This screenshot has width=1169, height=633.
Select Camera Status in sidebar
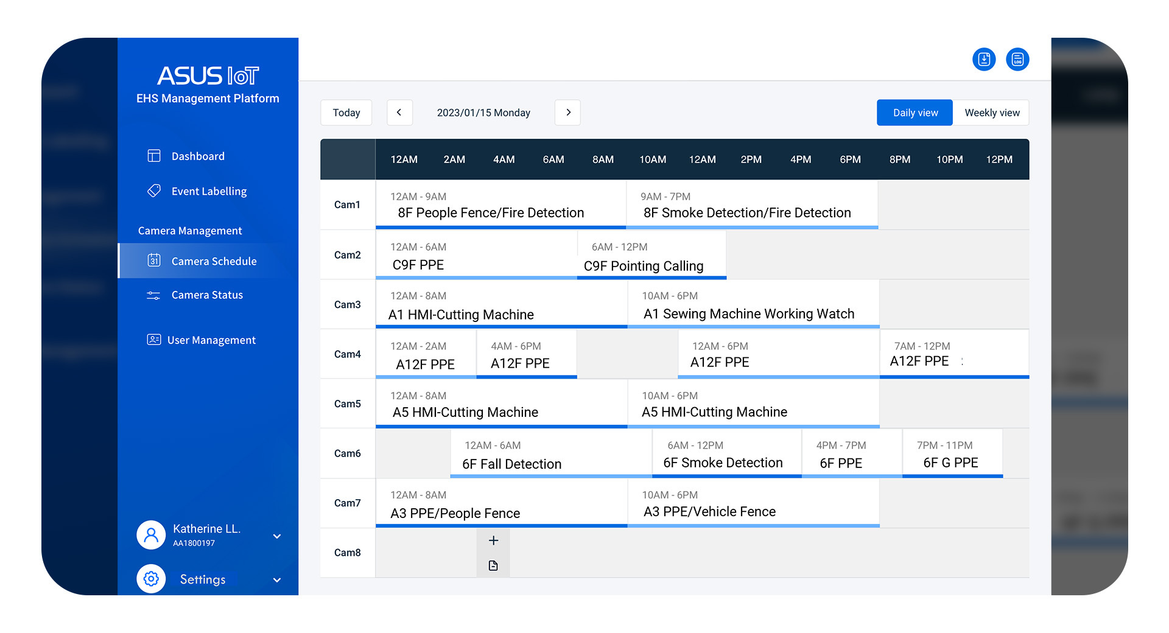(206, 295)
